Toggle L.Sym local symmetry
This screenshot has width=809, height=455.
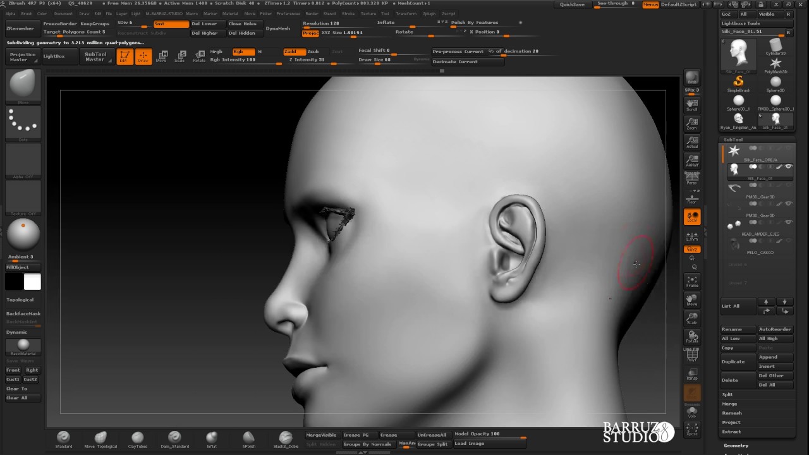pos(692,236)
